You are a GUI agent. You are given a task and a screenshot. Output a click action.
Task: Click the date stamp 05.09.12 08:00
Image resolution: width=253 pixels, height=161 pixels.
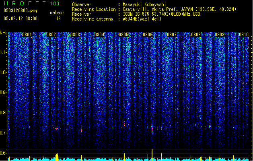coord(21,19)
